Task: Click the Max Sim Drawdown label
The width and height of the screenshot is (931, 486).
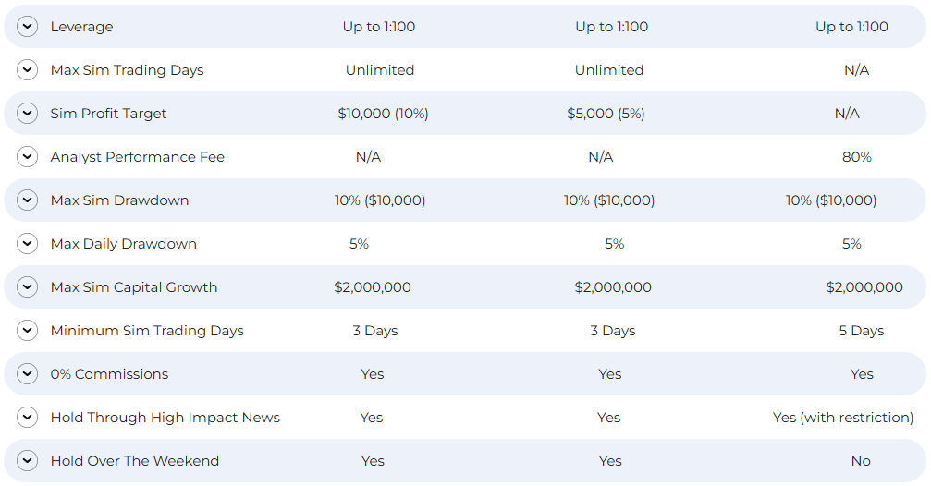Action: (119, 200)
